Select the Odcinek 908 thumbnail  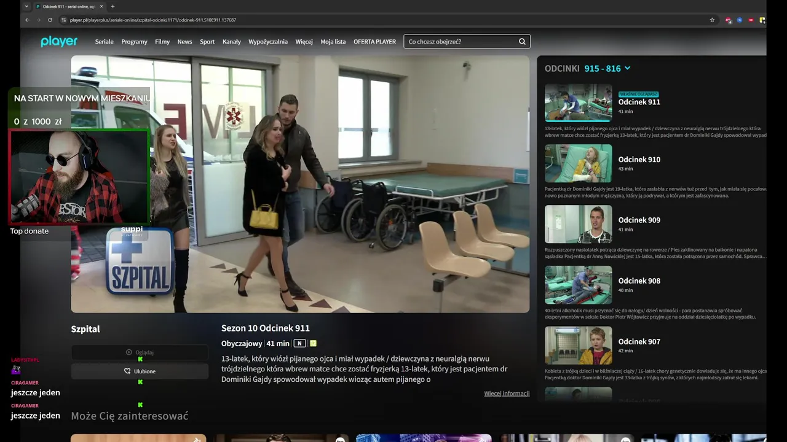(x=578, y=285)
